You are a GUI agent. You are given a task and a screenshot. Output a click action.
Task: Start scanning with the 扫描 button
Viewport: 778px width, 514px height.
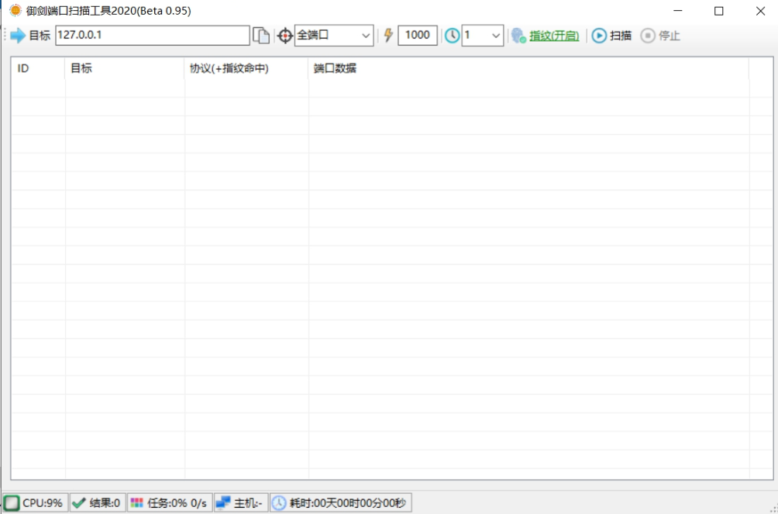tap(612, 36)
